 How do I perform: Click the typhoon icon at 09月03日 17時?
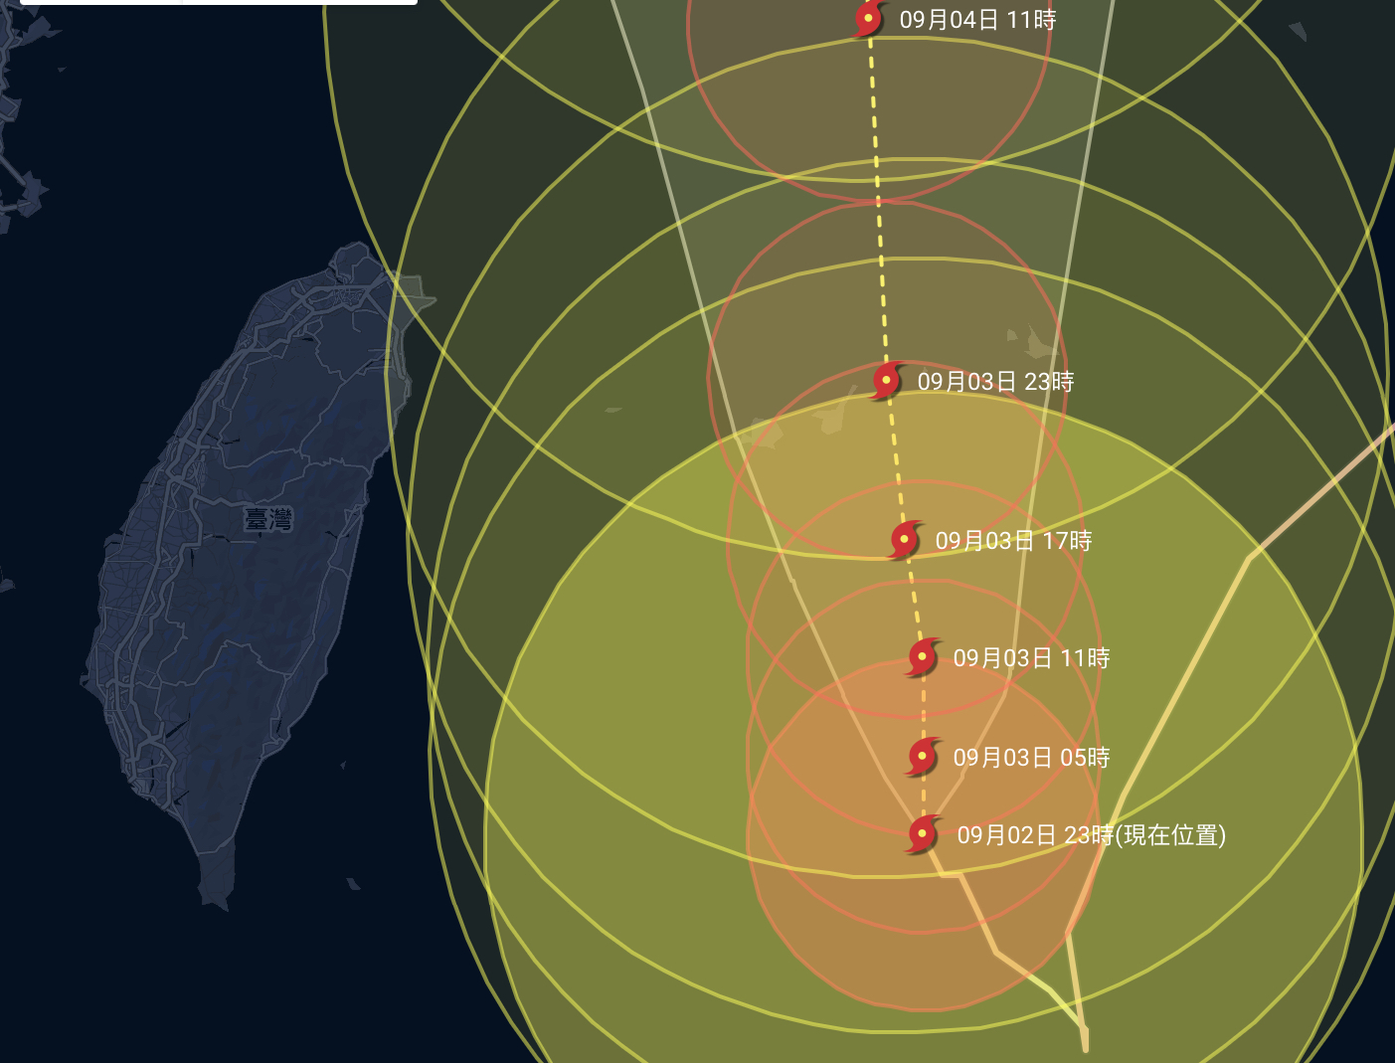(x=904, y=540)
